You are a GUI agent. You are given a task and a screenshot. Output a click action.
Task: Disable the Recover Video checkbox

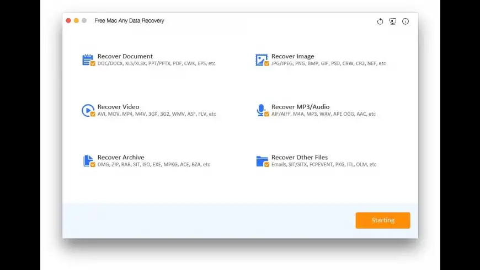93,115
